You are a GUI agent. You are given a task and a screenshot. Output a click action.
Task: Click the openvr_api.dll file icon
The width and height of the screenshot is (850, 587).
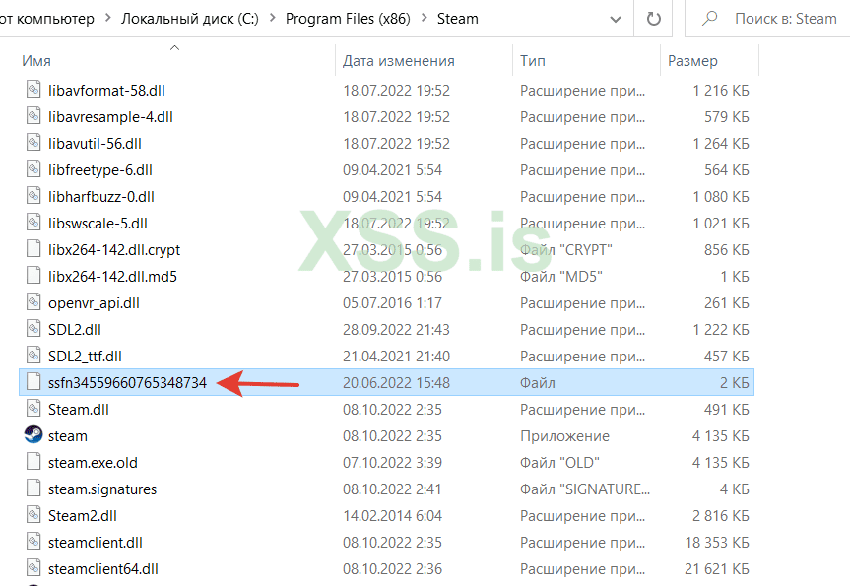33,301
